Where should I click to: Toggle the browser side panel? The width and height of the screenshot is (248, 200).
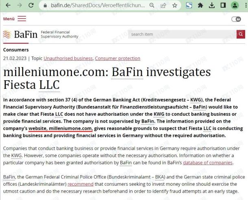(x=223, y=6)
